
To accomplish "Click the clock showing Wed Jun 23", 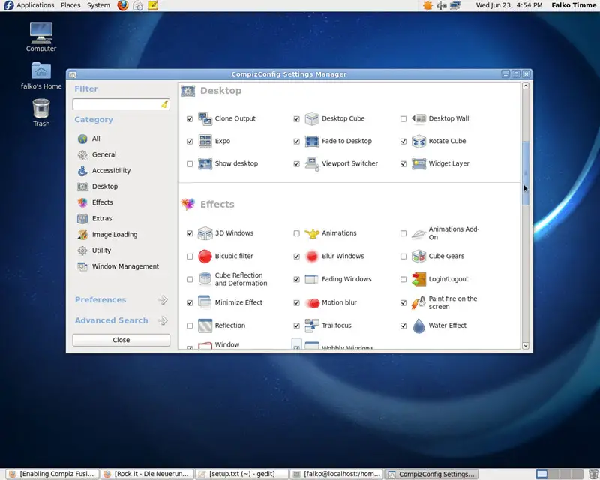I will click(x=509, y=5).
